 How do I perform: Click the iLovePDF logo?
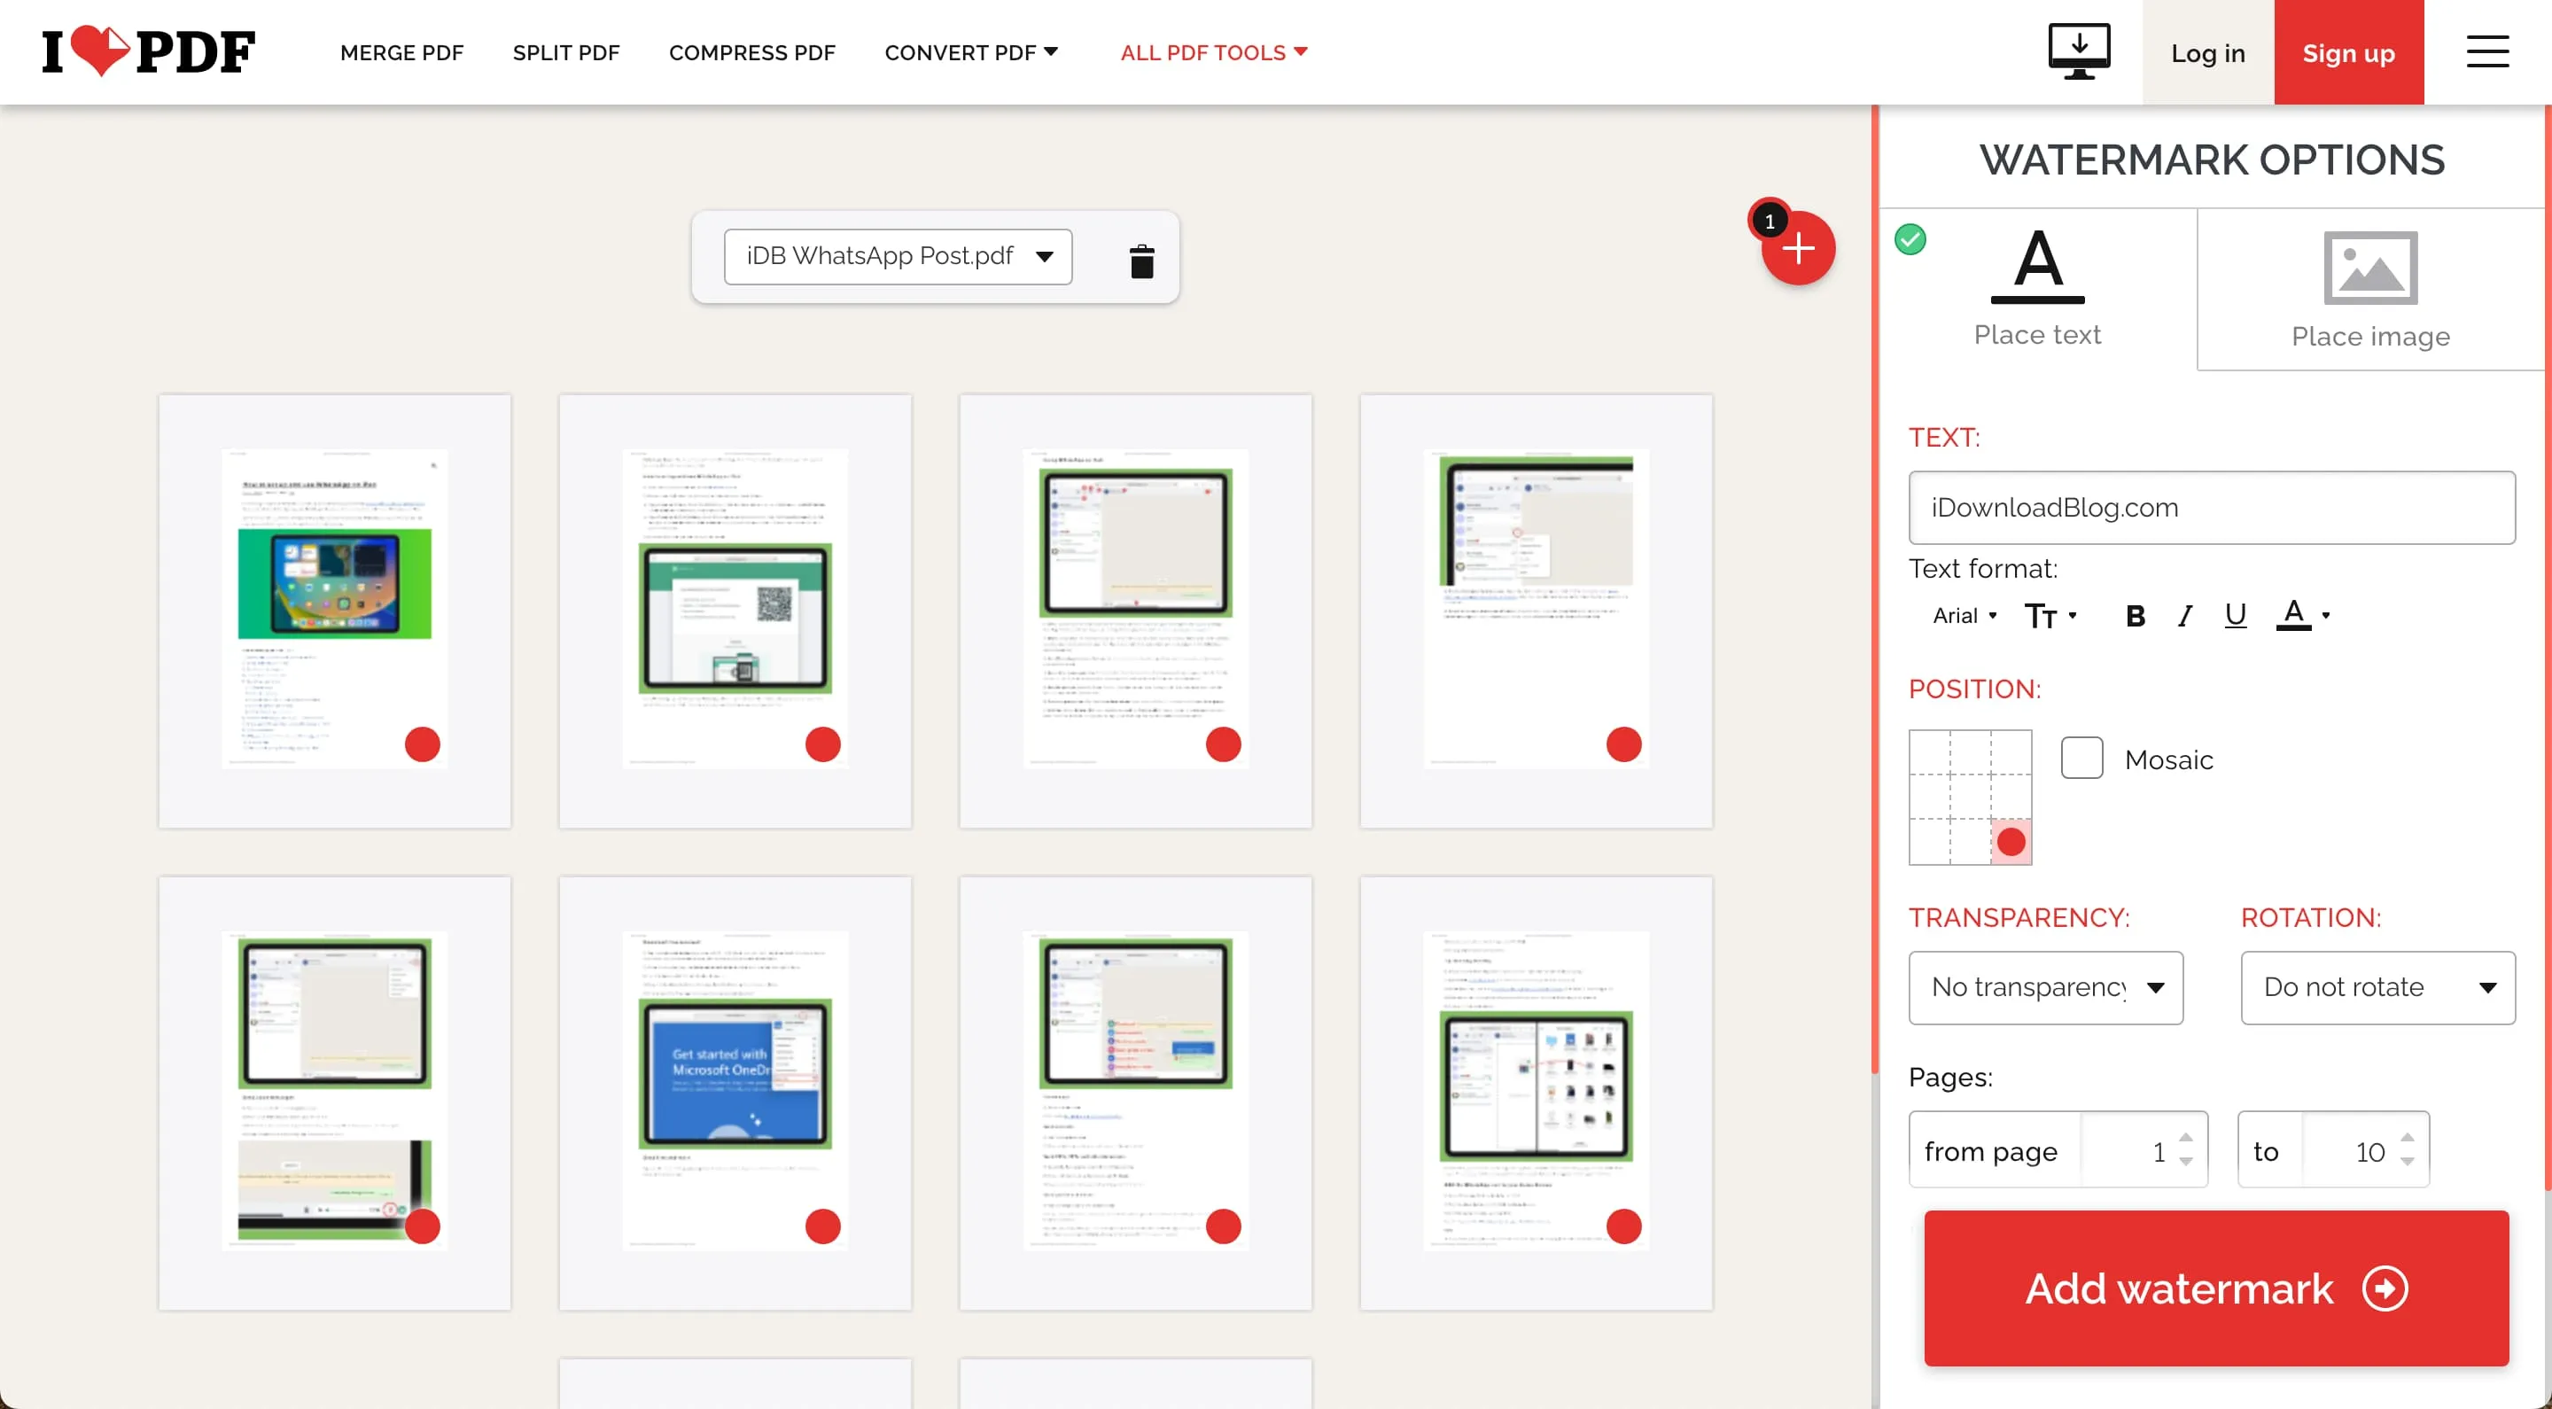[149, 51]
